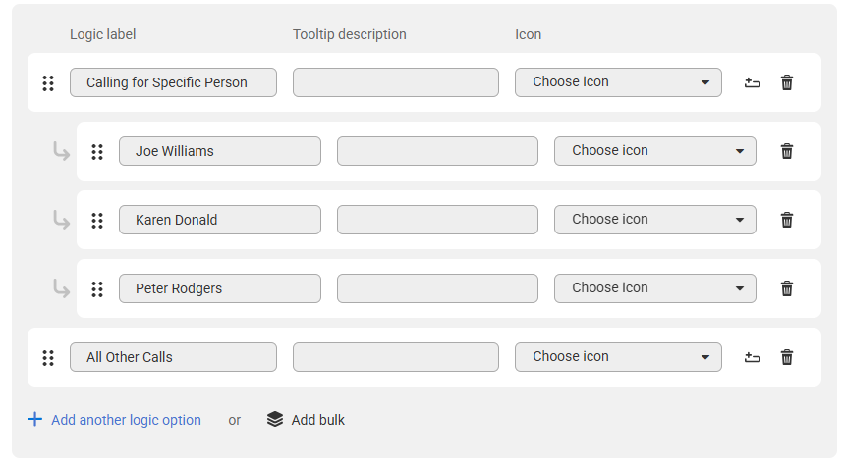Open Choose icon dropdown for Joe Williams
843x465 pixels.
point(654,151)
